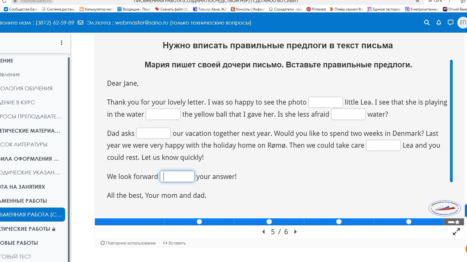Click the blue exercise vertical scrollbar
Image resolution: width=467 pixels, height=262 pixels.
pyautogui.click(x=451, y=121)
